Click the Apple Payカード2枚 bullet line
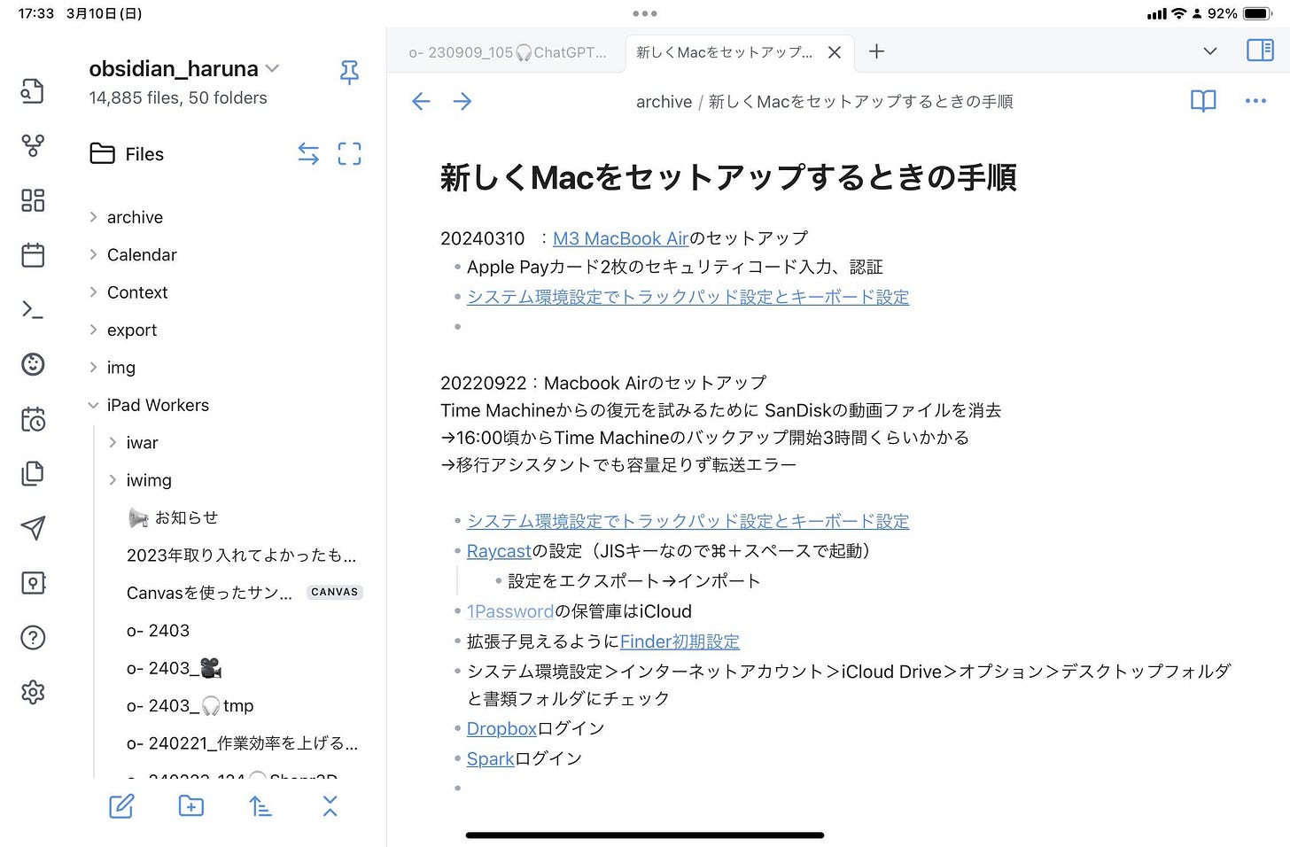 coord(674,267)
